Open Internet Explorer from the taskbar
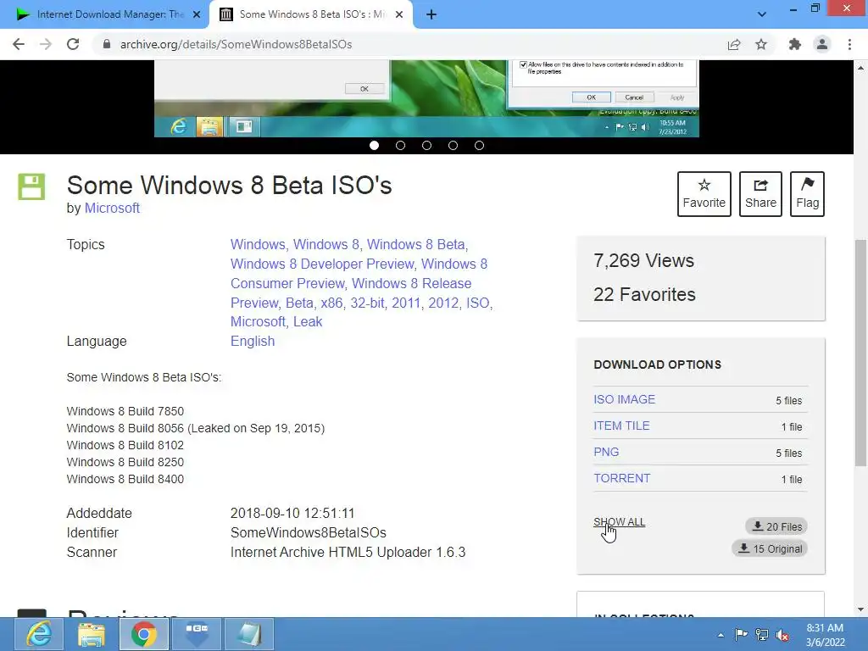Viewport: 868px width, 651px height. point(38,634)
